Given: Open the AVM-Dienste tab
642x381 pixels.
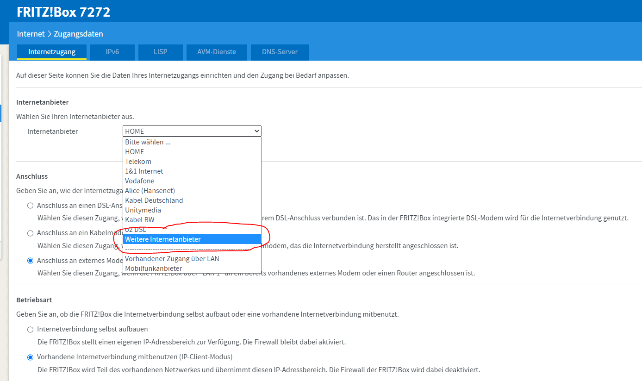Looking at the screenshot, I should (x=217, y=52).
